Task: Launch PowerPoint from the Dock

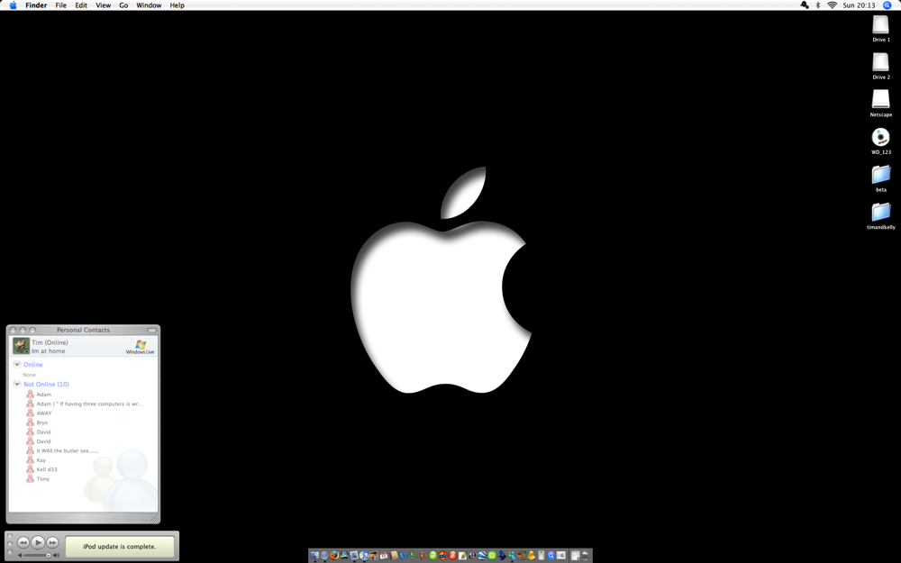Action: coord(423,555)
